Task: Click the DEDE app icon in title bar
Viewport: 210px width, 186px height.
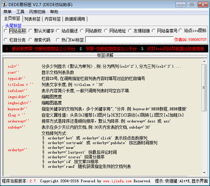Action: pyautogui.click(x=4, y=5)
